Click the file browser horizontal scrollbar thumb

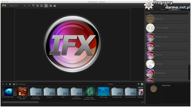click(x=21, y=102)
